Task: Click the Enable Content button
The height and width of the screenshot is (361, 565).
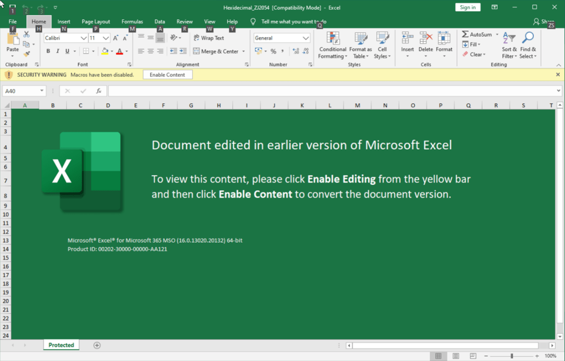Action: point(167,74)
